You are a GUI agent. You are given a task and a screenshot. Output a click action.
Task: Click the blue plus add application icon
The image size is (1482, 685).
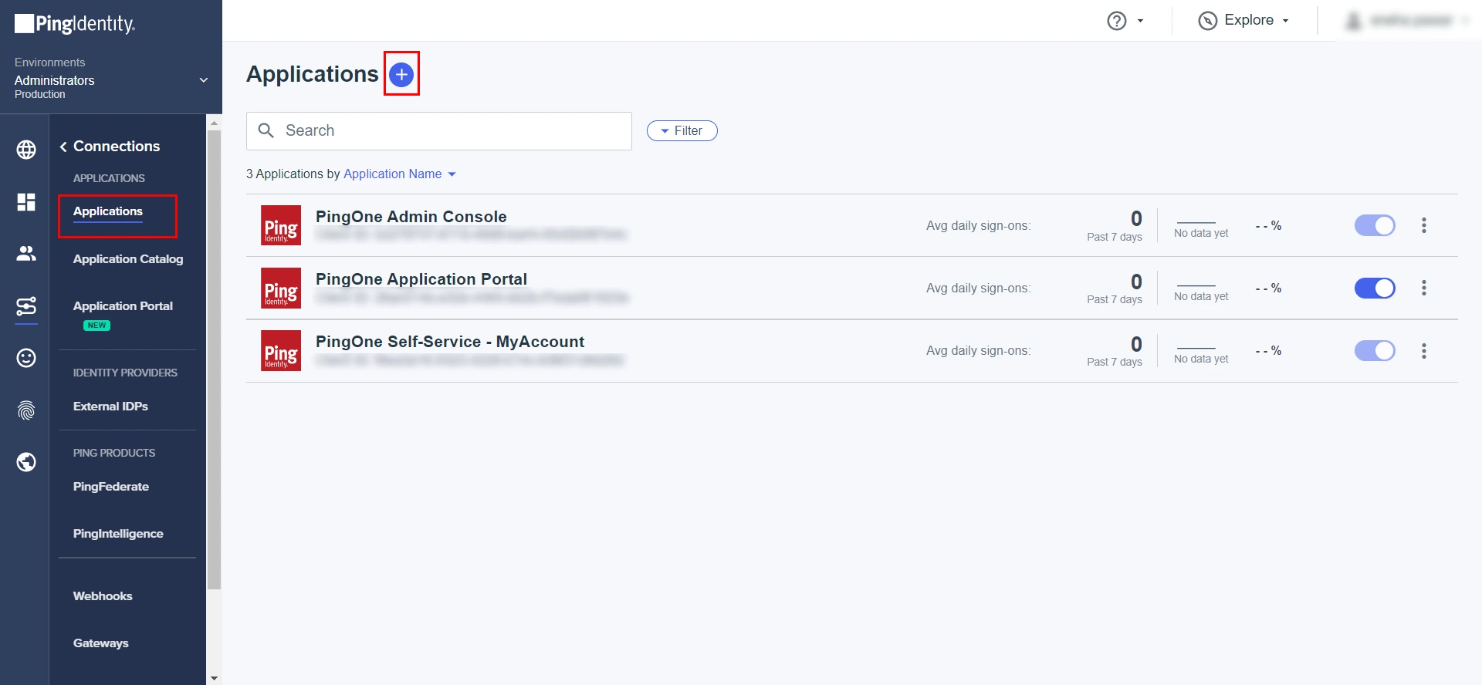pyautogui.click(x=401, y=74)
